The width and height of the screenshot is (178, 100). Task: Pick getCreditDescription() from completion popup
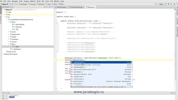click(101, 69)
